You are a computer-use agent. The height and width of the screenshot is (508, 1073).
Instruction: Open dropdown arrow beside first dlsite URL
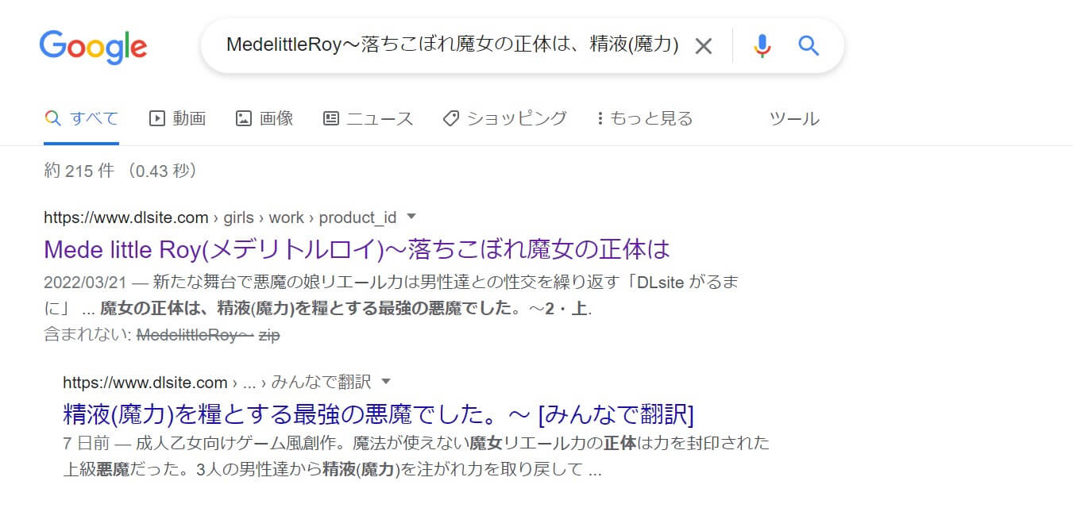click(x=411, y=216)
